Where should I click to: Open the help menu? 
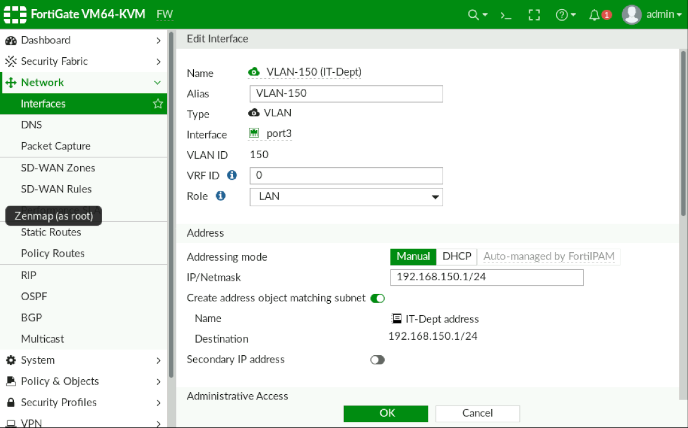coord(562,14)
